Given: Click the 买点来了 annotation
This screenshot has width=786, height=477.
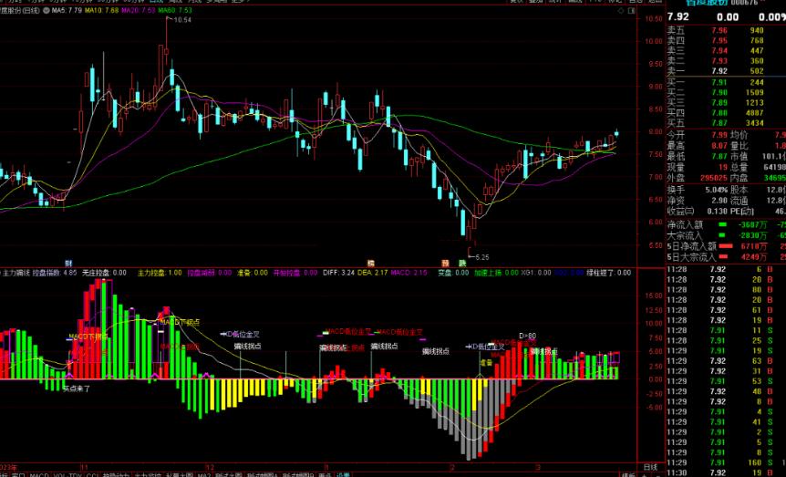Looking at the screenshot, I should pos(77,389).
